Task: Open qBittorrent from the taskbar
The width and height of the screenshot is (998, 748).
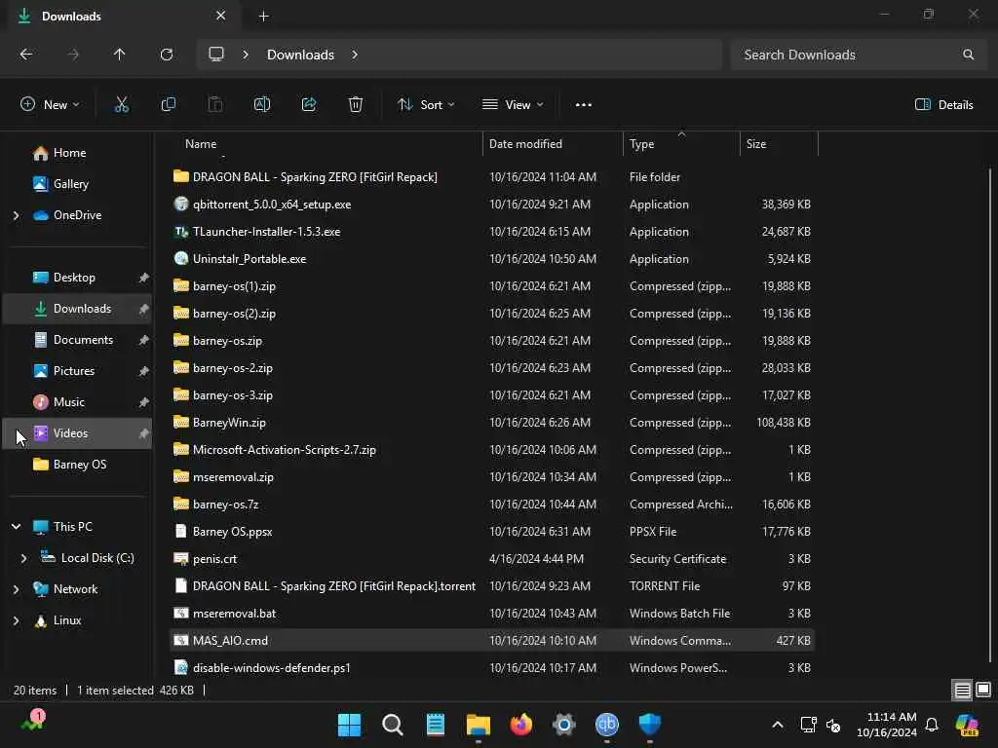Action: point(606,725)
